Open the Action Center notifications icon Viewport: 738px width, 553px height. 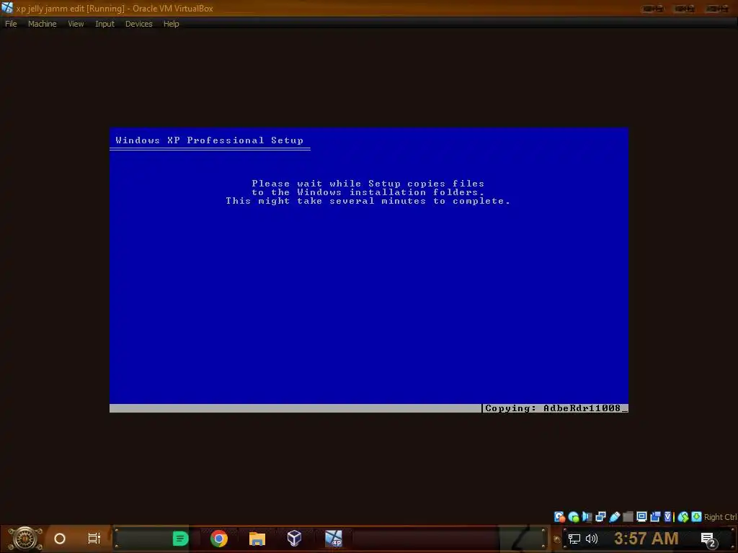709,539
